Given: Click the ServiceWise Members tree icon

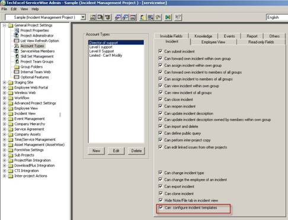Looking at the screenshot, I should pyautogui.click(x=17, y=51).
